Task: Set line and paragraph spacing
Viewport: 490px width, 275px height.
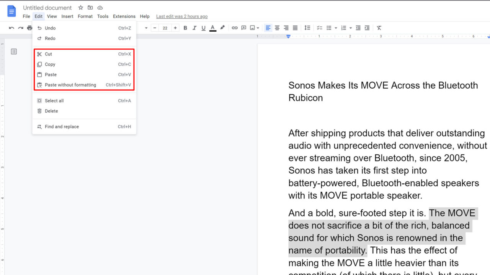Action: pyautogui.click(x=307, y=27)
